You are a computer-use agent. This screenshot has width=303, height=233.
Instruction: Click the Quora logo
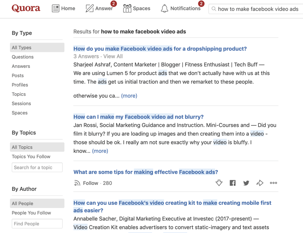[x=26, y=8]
